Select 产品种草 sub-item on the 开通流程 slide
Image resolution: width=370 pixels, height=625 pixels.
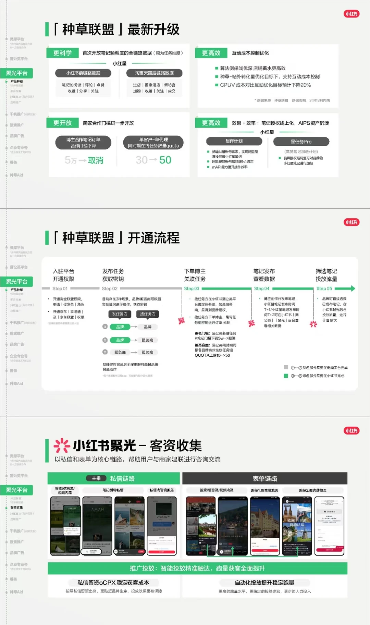click(17, 290)
